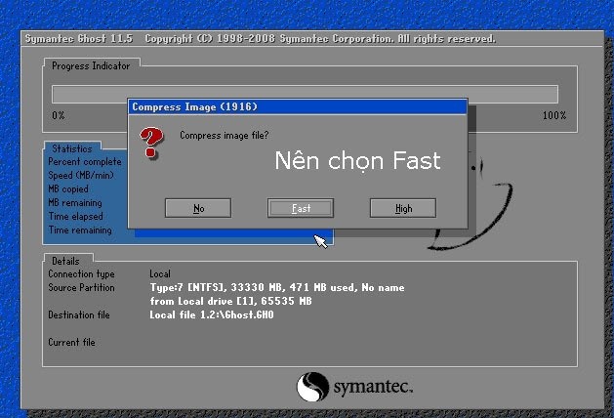
Task: Click the 100% progress label
Action: [553, 115]
